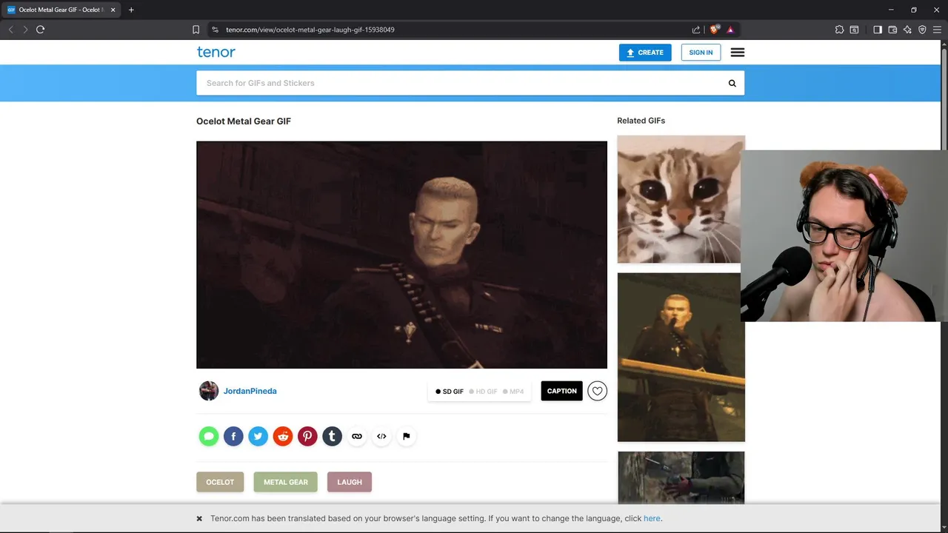948x533 pixels.
Task: Share GIF via iMessage green icon
Action: point(209,436)
